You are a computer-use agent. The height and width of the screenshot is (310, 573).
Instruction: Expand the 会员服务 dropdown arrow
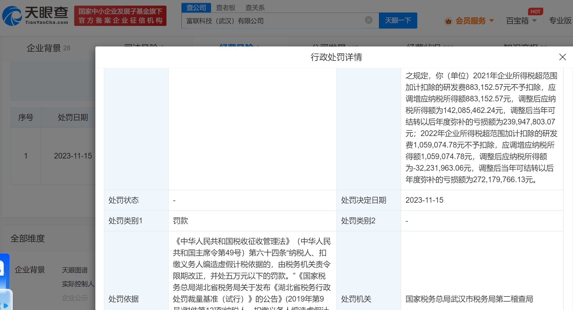492,21
